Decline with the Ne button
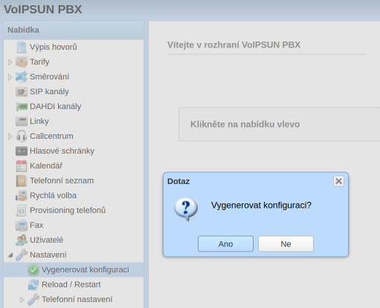 pyautogui.click(x=286, y=244)
